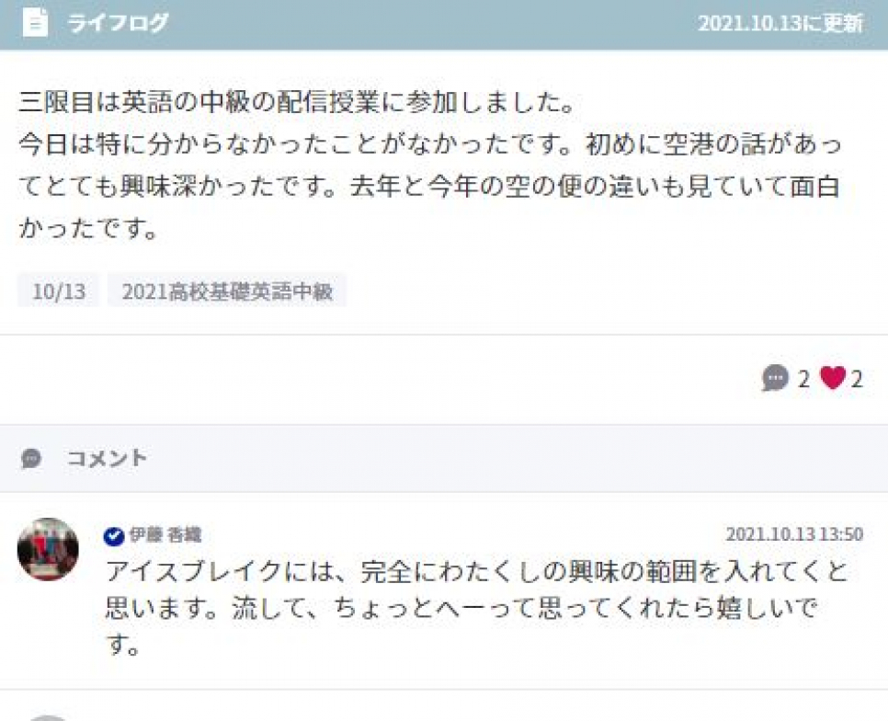Open the 2021高校基礎英語中級 tag

227,292
